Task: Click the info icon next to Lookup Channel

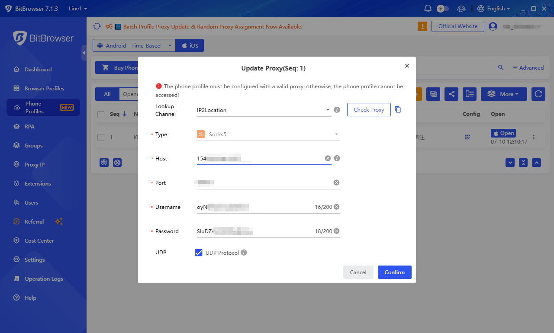Action: [337, 110]
